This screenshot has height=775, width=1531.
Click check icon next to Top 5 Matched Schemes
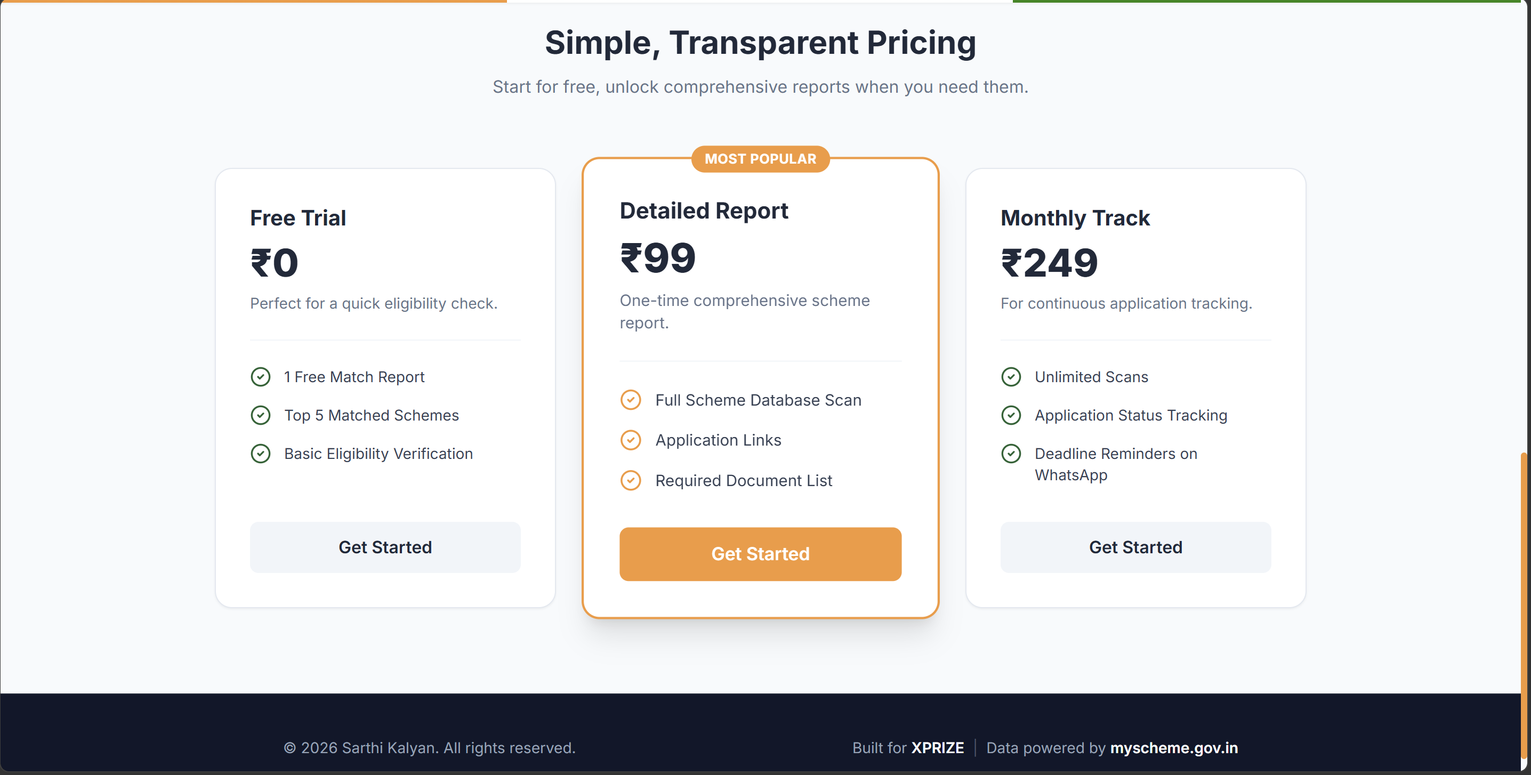point(260,415)
